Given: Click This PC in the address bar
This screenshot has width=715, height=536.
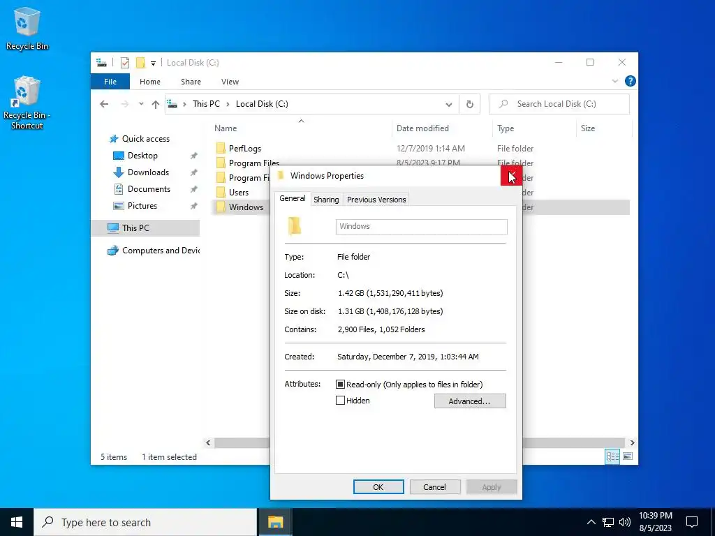Looking at the screenshot, I should coord(206,104).
